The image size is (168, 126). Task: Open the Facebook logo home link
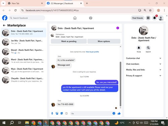tap(5, 18)
